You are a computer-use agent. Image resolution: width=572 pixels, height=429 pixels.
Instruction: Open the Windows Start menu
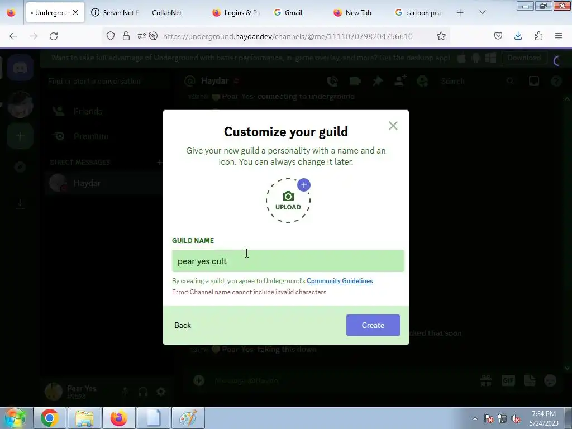[15, 418]
